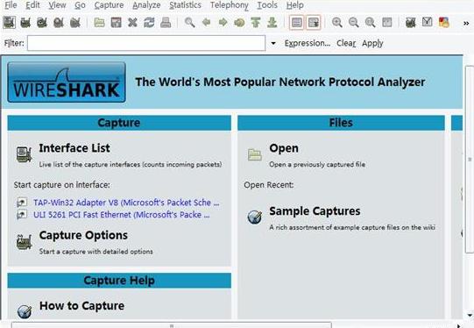Go to specific packet number icon
474x328 pixels.
tap(239, 23)
